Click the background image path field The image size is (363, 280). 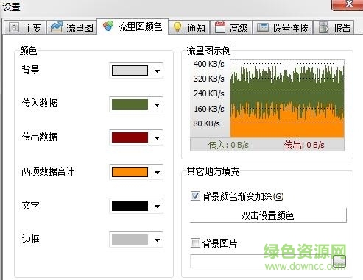tap(261, 262)
